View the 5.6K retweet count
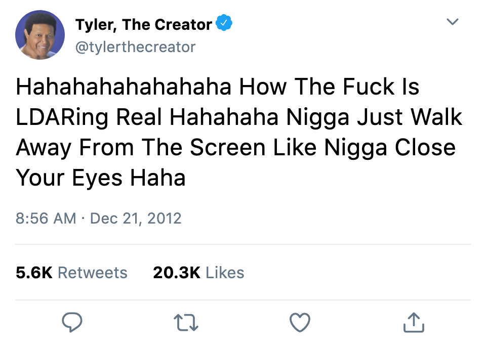Image resolution: width=486 pixels, height=349 pixels. coord(34,273)
